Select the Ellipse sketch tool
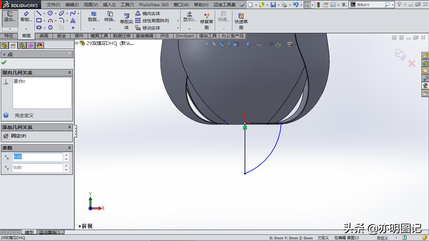The height and width of the screenshot is (241, 429). tap(62, 13)
